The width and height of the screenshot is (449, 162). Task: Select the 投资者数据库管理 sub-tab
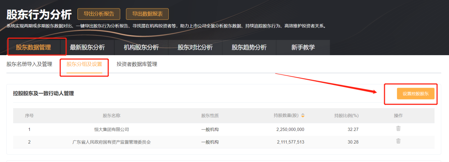pos(137,64)
